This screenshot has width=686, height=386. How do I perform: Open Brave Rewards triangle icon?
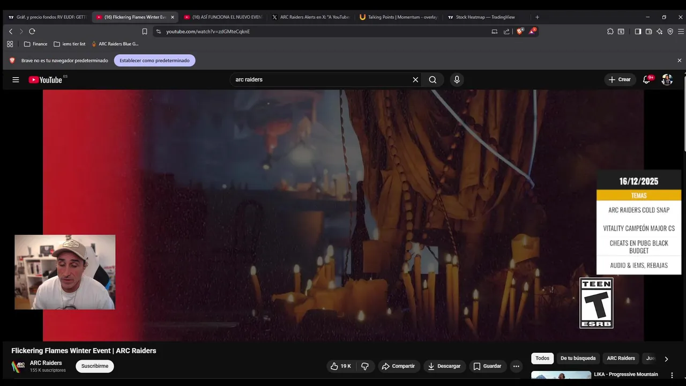(x=532, y=31)
